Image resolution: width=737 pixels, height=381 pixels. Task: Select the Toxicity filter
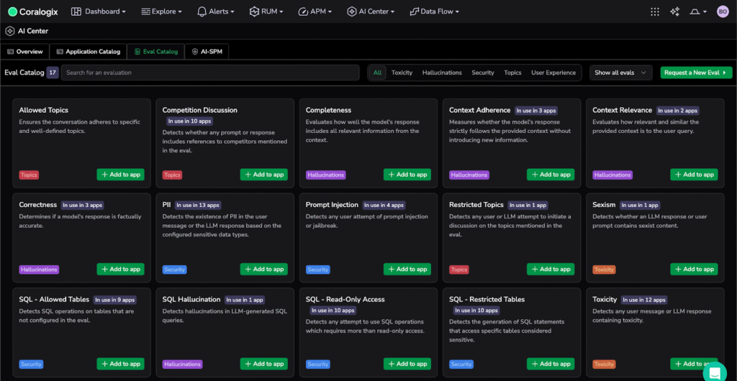[402, 73]
